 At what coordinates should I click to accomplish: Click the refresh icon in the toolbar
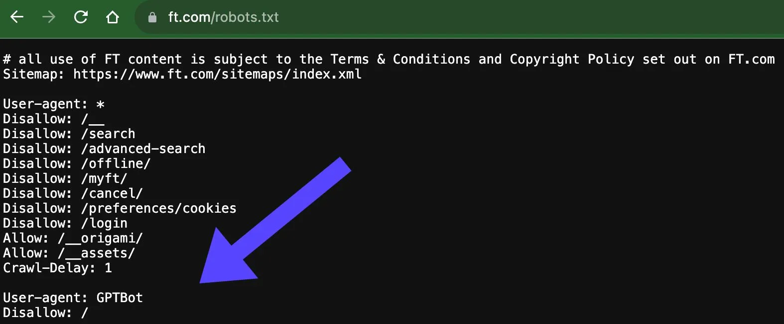click(x=81, y=17)
